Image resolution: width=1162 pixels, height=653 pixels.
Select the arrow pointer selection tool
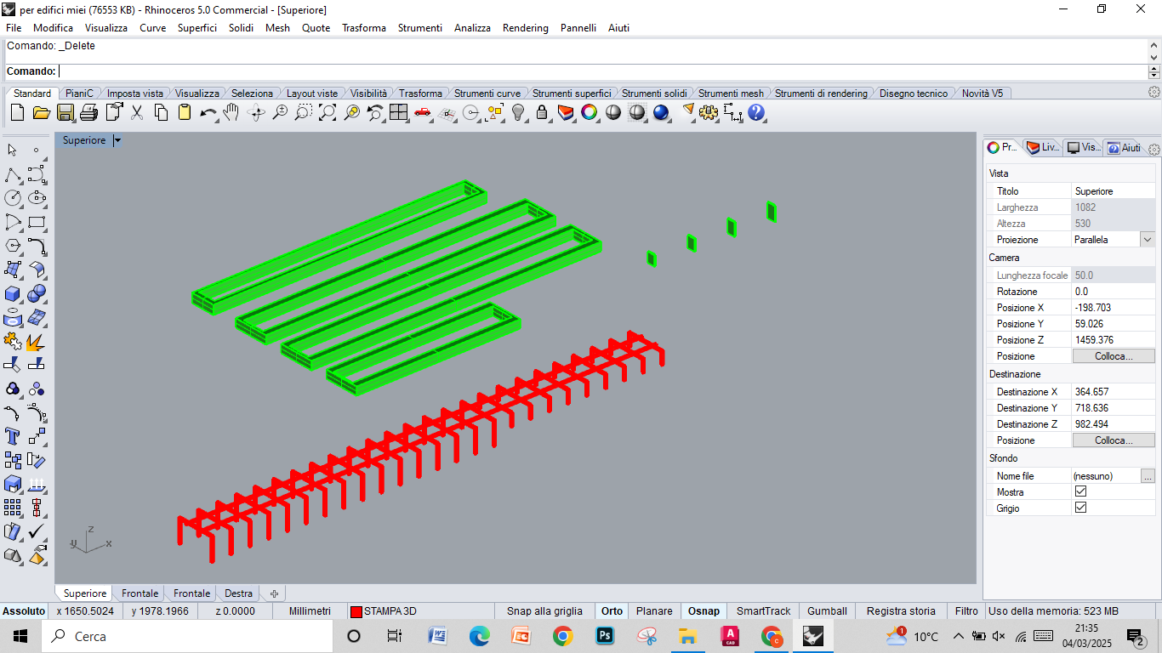[13, 150]
